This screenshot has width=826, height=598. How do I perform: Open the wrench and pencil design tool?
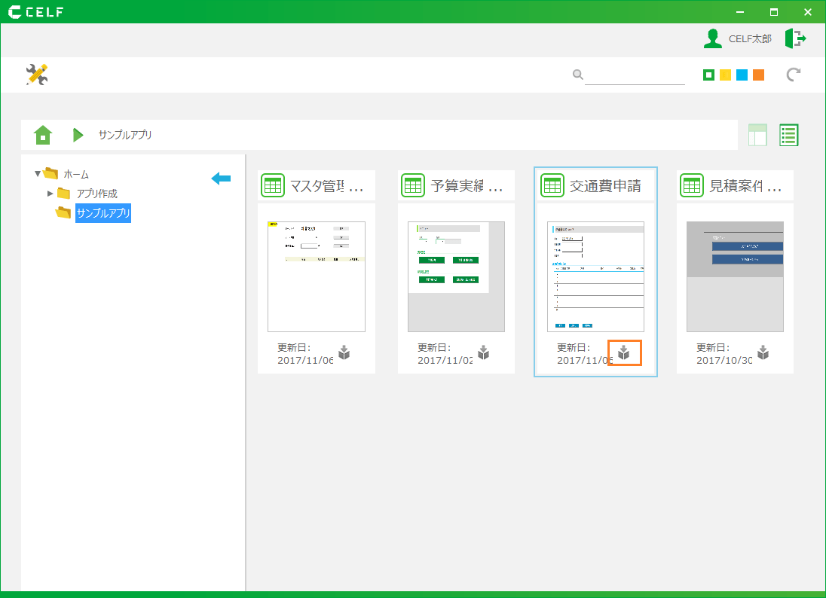point(36,74)
